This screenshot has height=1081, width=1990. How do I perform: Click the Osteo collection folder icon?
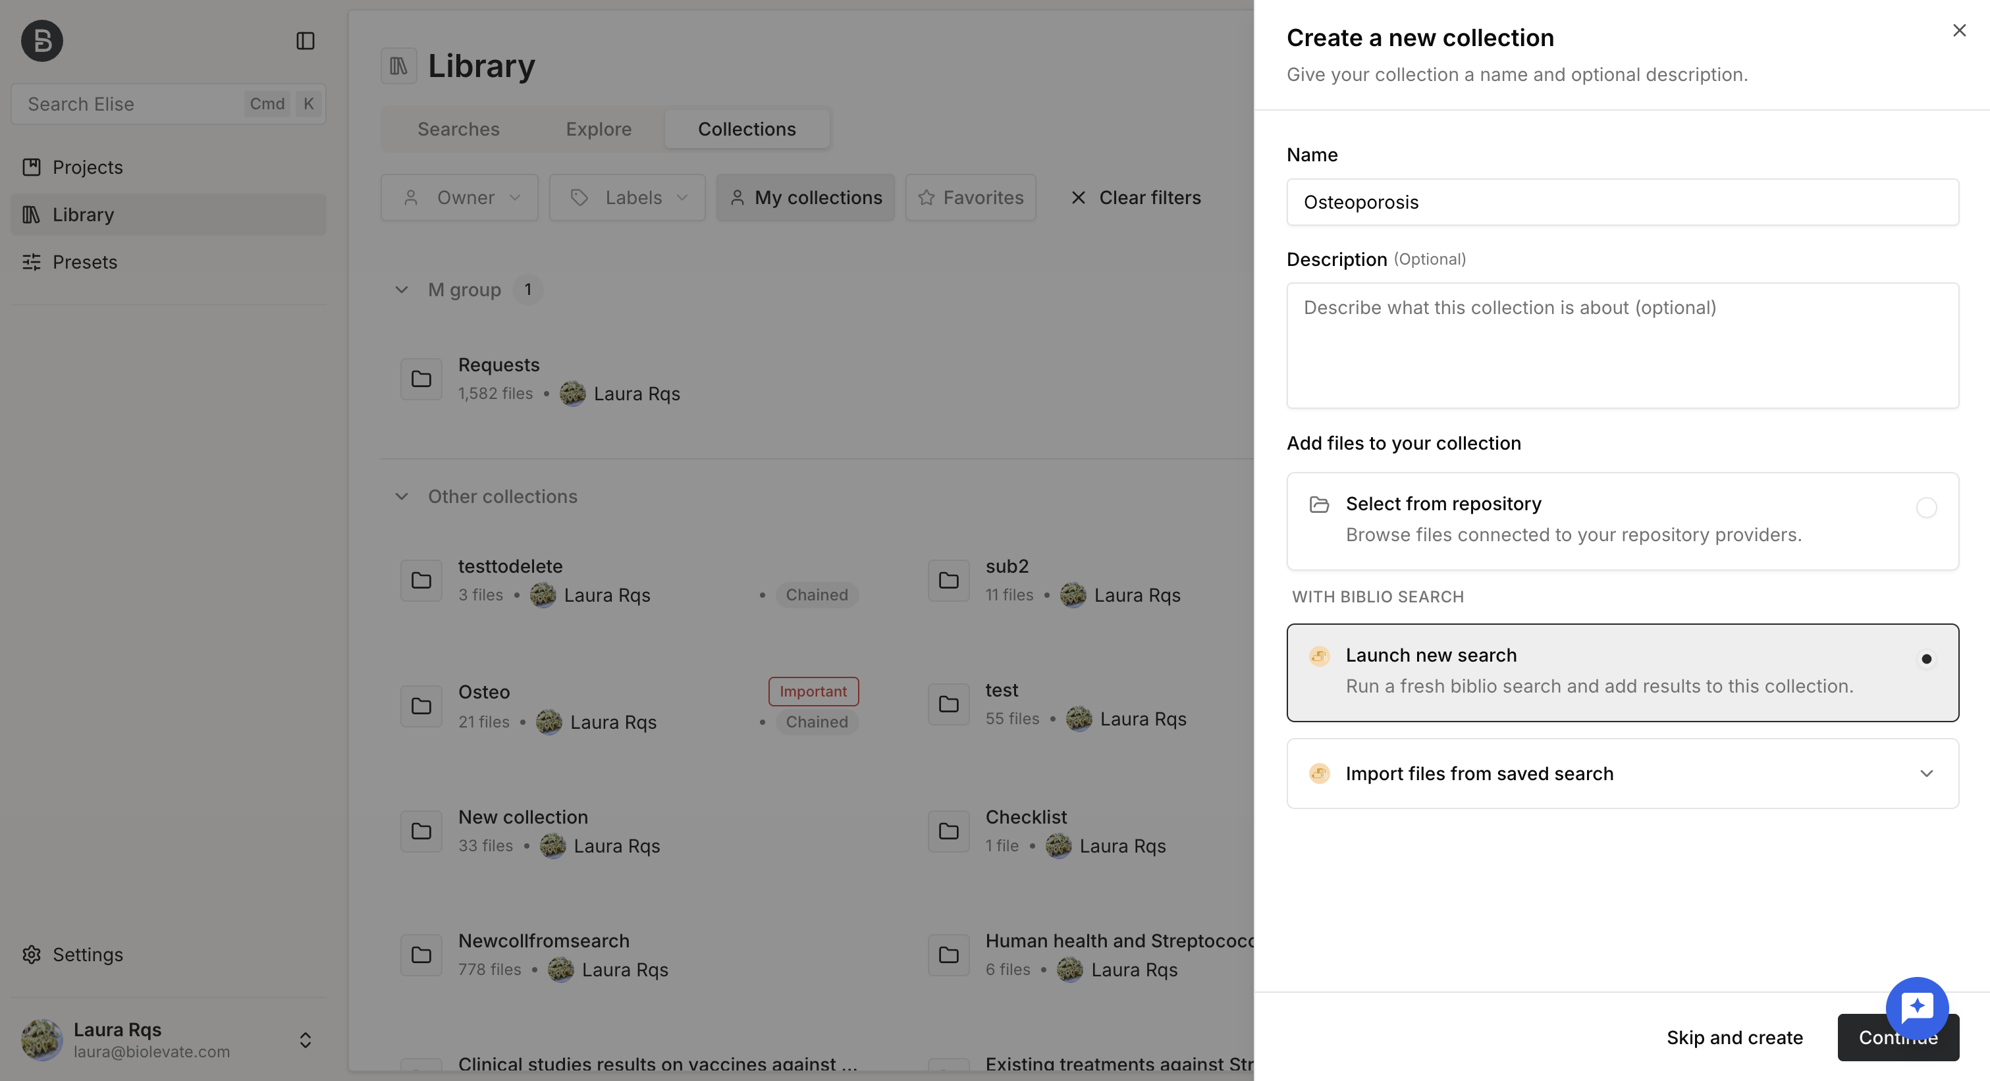(421, 706)
